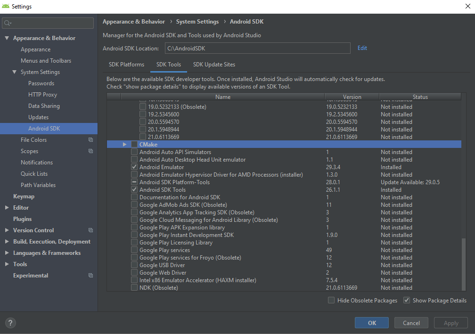Click the Apply button
The height and width of the screenshot is (334, 475).
click(451, 323)
